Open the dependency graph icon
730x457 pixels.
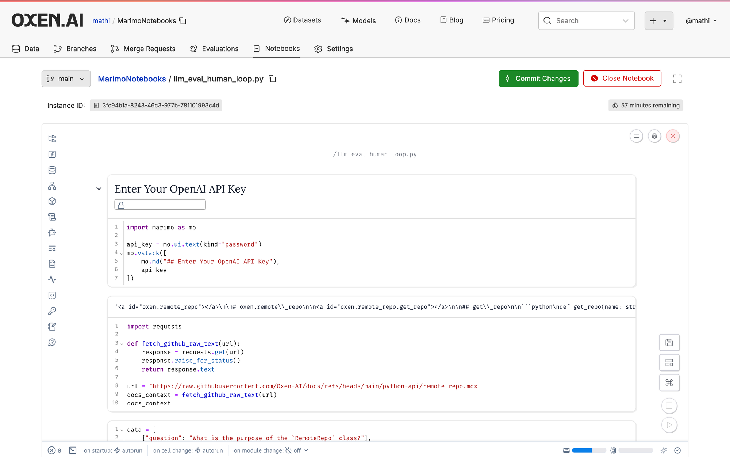click(52, 186)
